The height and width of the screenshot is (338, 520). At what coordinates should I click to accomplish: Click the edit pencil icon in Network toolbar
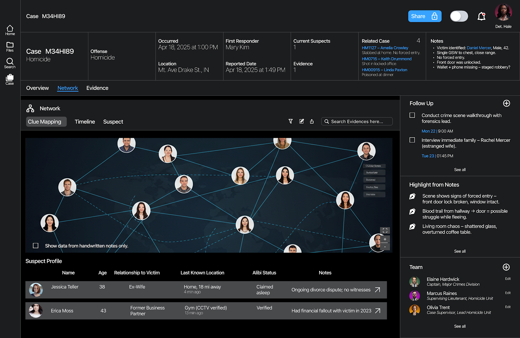[x=302, y=121]
